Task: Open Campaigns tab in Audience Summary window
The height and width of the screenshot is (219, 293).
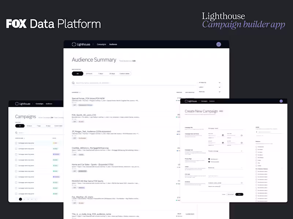Action: pyautogui.click(x=101, y=44)
